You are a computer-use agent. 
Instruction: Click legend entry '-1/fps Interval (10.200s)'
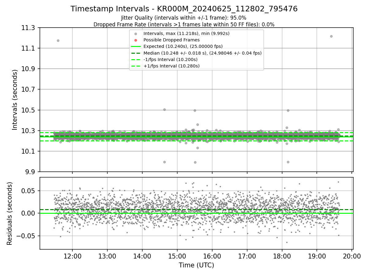click(x=171, y=59)
